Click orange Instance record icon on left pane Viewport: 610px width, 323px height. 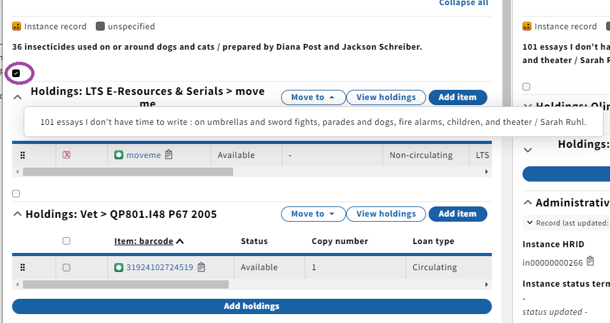(x=17, y=26)
